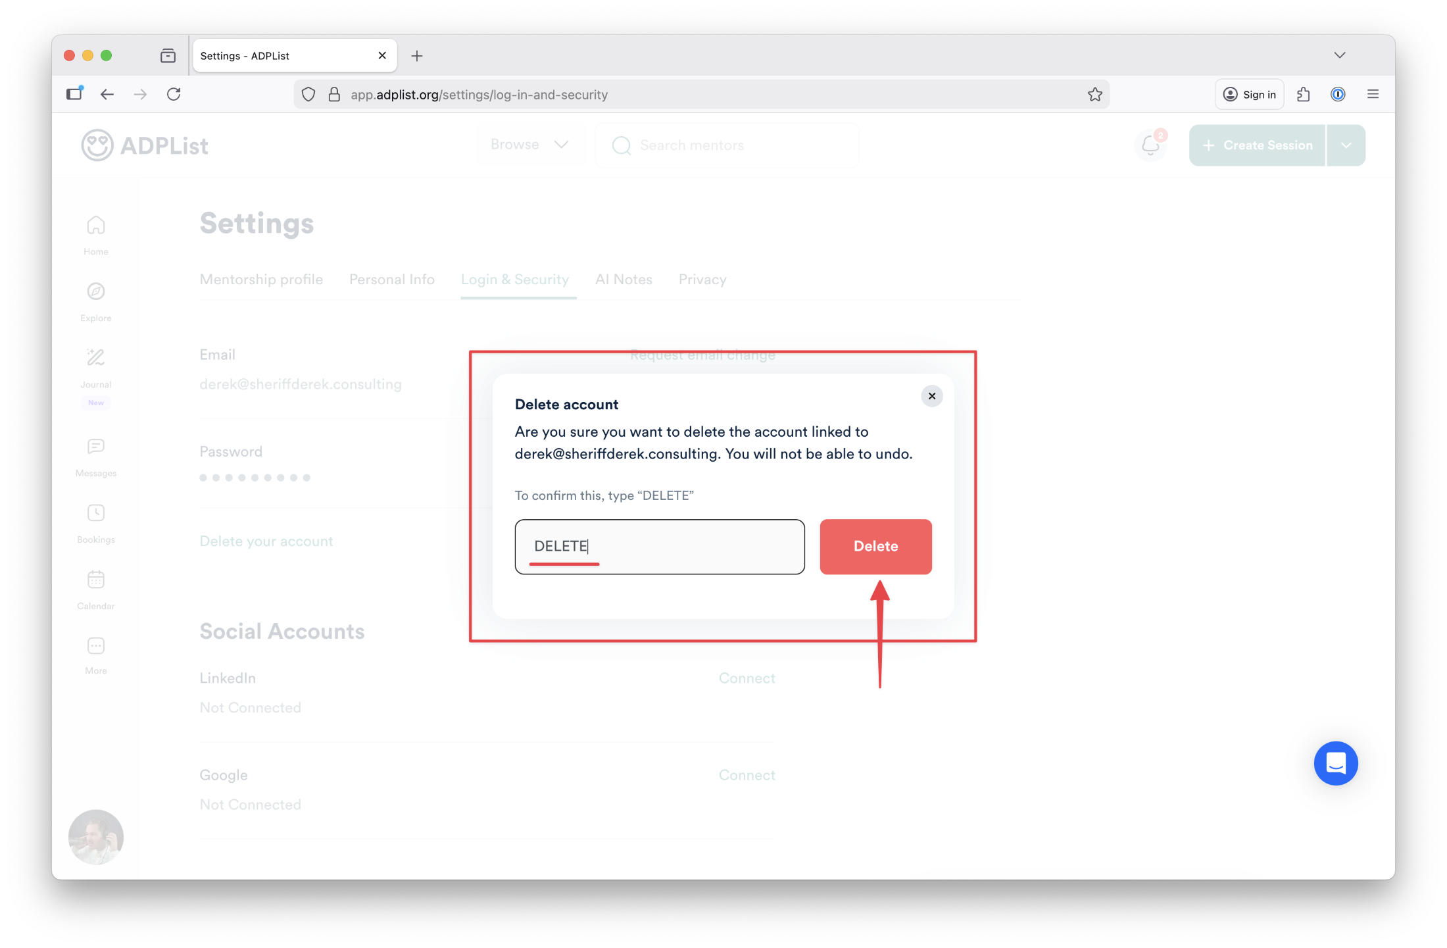
Task: Open the Calendar sidebar icon
Action: click(x=95, y=580)
